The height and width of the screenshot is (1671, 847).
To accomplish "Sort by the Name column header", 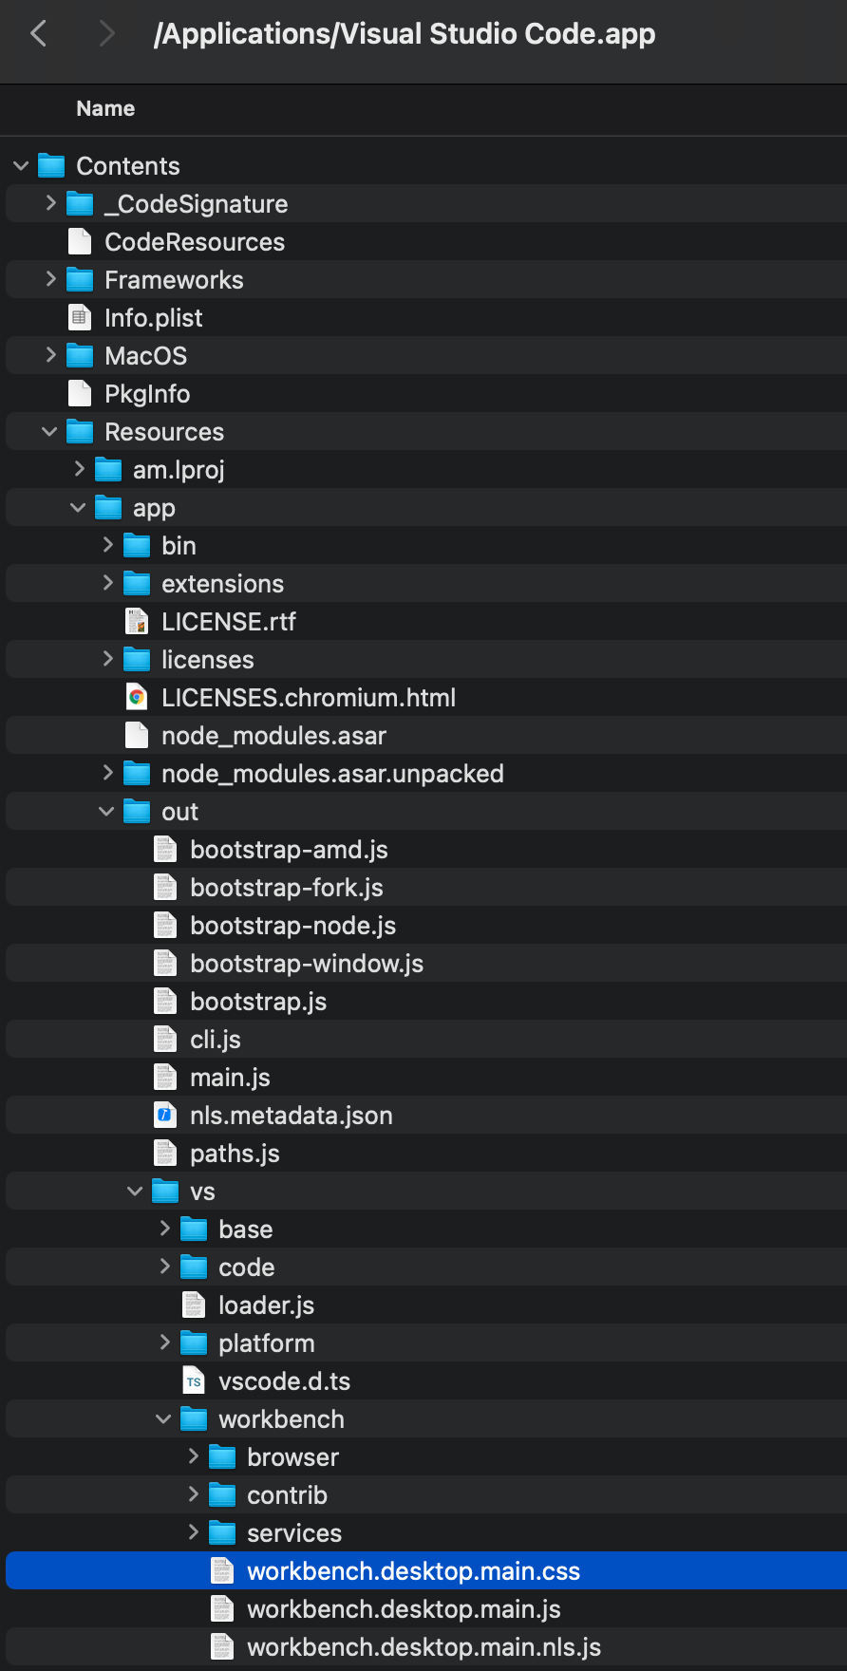I will (105, 109).
